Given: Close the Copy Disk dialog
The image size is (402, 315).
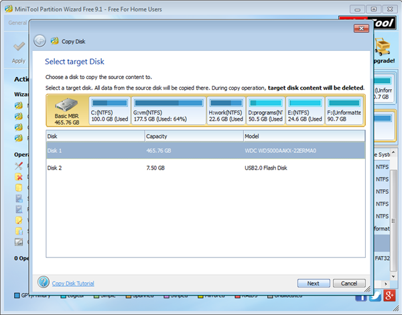Looking at the screenshot, I should pos(361,28).
